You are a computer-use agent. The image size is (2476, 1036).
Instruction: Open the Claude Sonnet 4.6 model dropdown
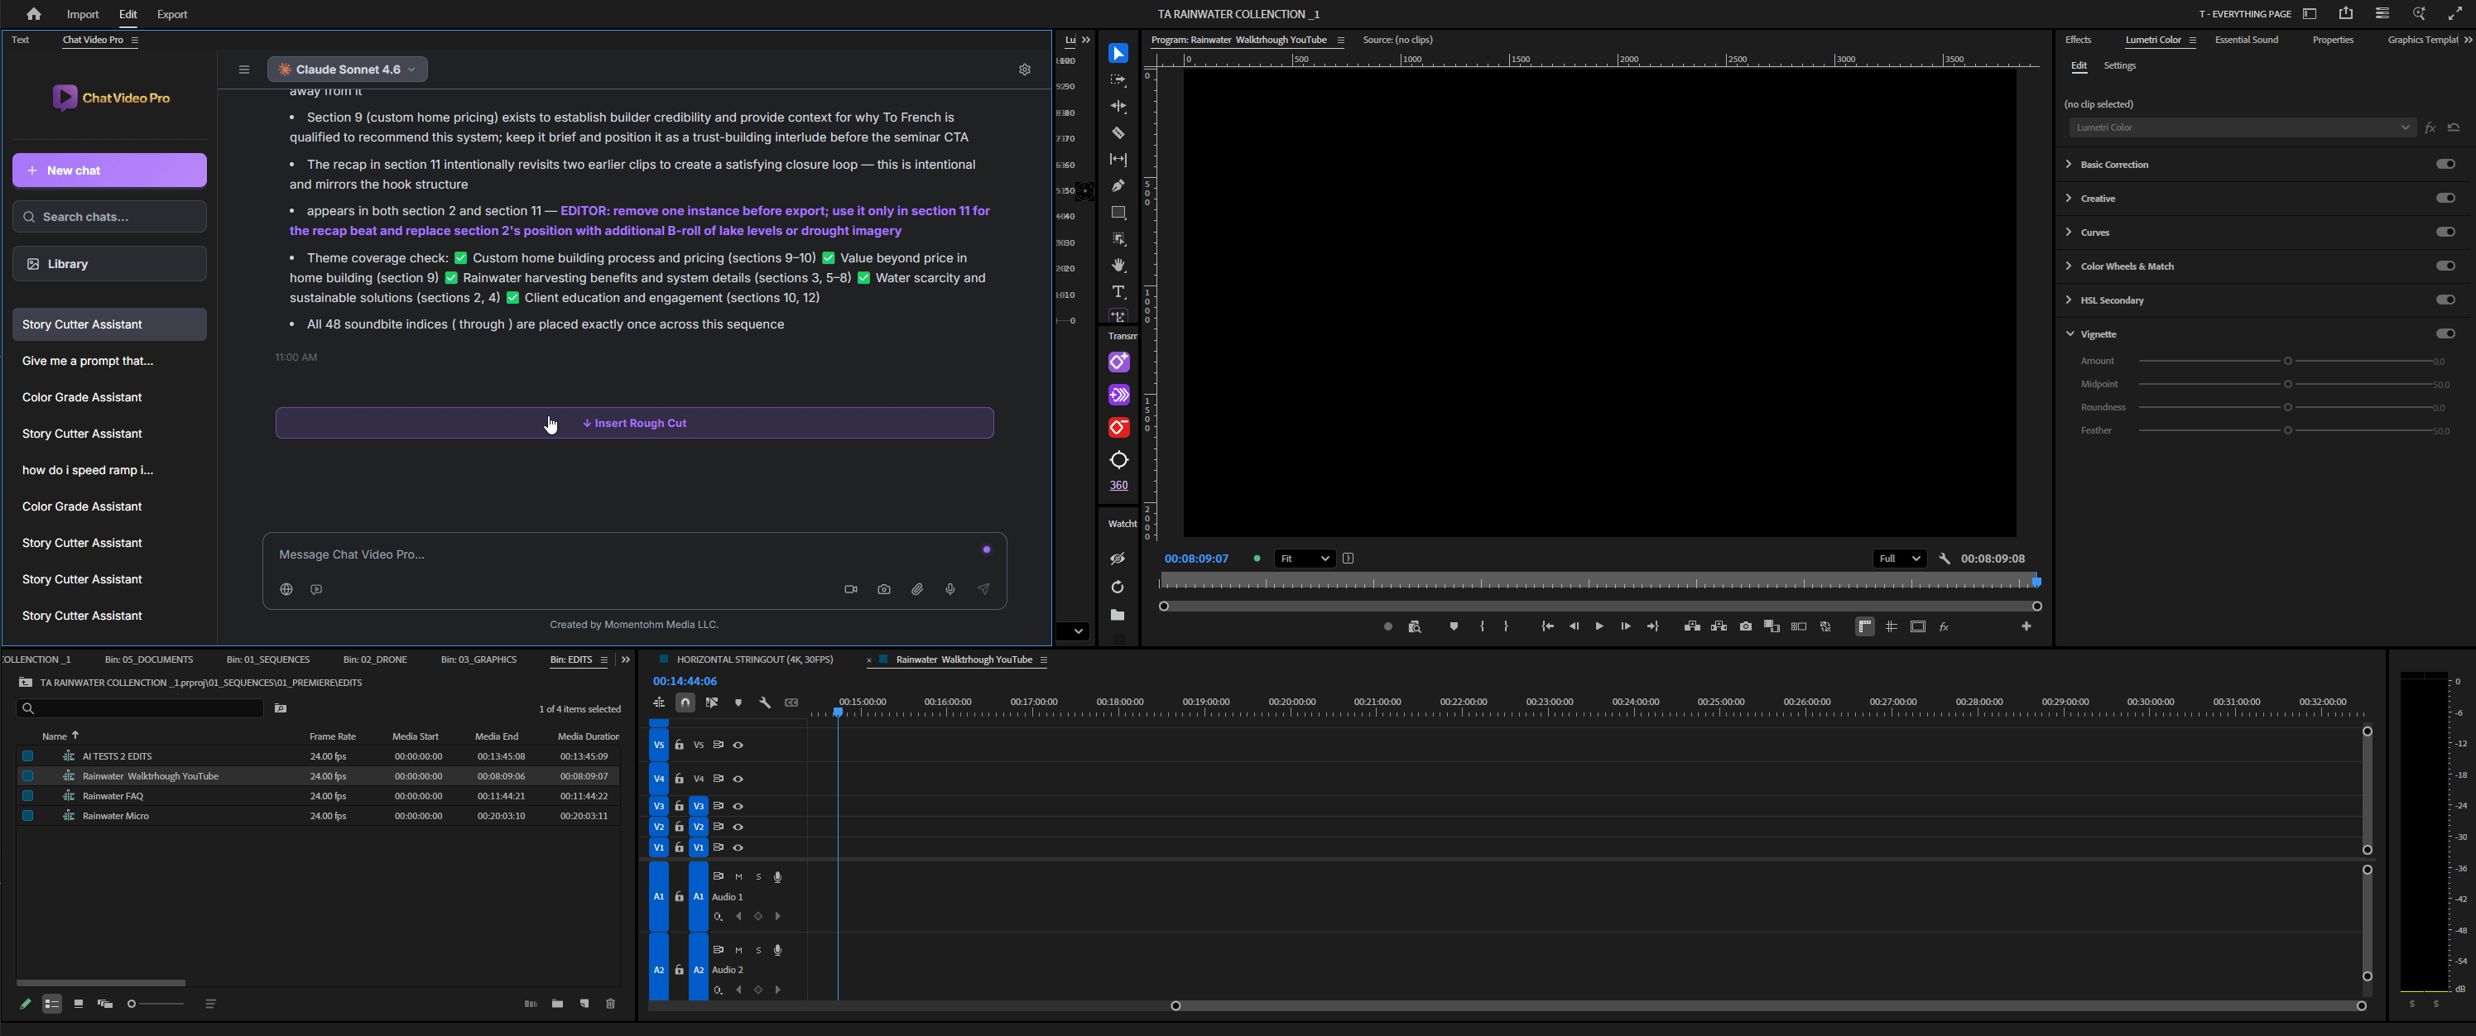point(347,70)
